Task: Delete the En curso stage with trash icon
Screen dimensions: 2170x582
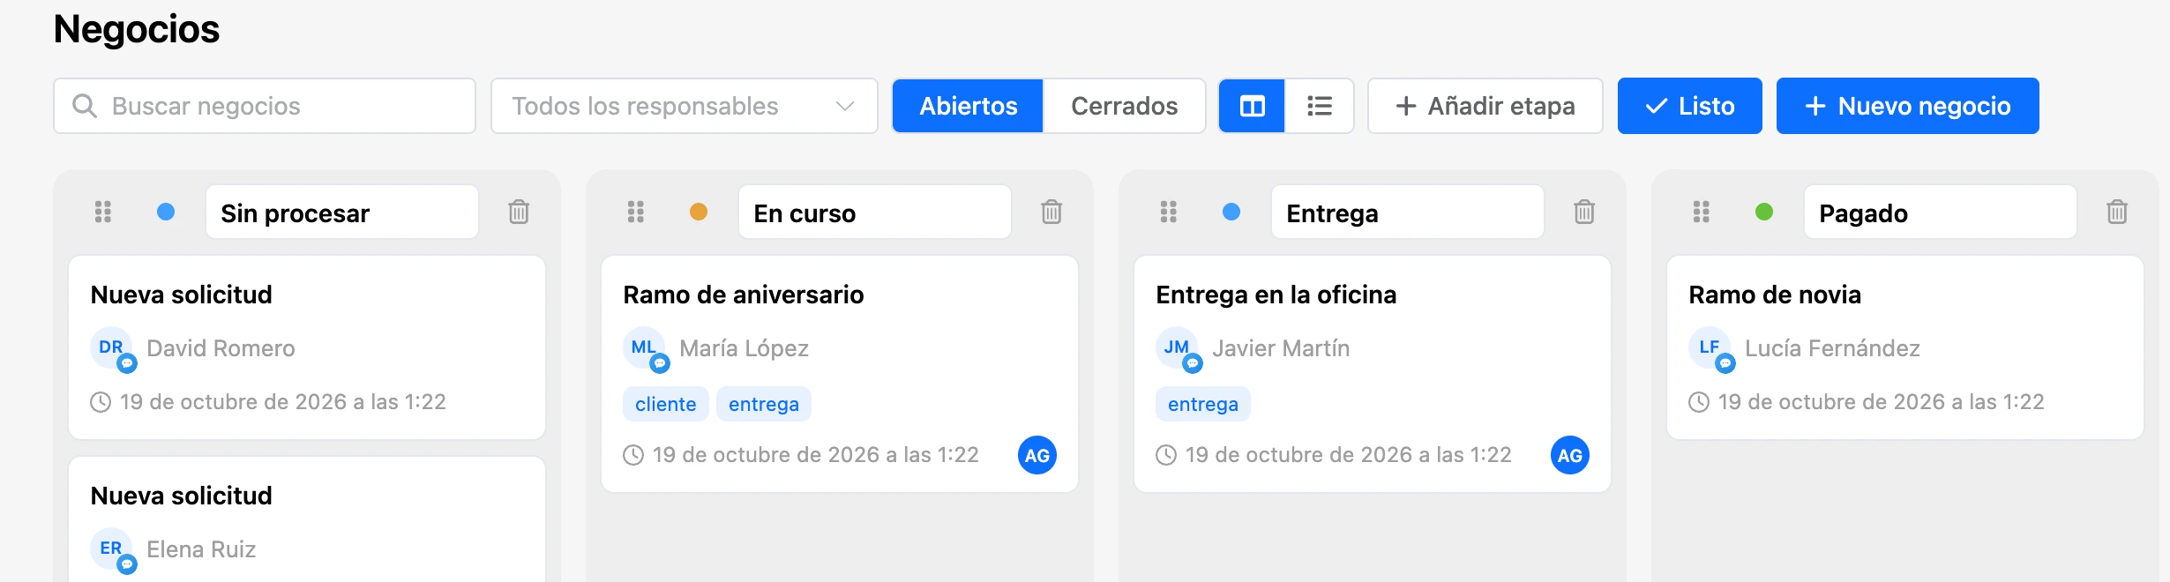Action: click(1051, 212)
